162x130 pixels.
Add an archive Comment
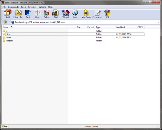[97, 14]
